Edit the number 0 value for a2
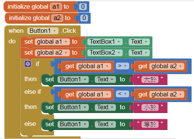194x139 pixels. [84, 18]
